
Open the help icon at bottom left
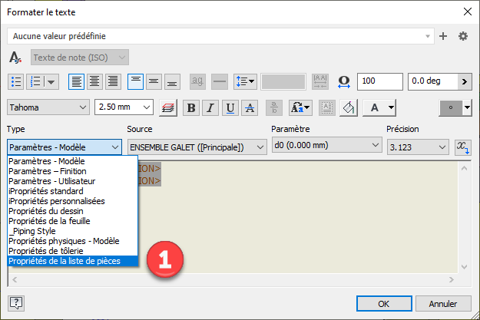click(x=15, y=302)
